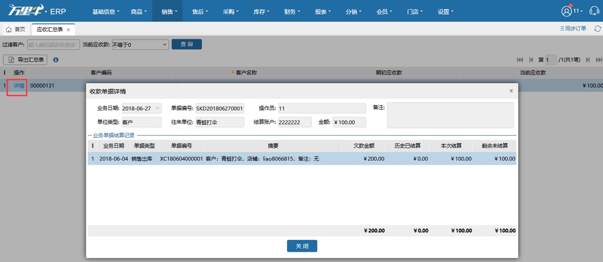Image resolution: width=603 pixels, height=262 pixels.
Task: Click the 历史已结算 column header
Action: (x=407, y=146)
